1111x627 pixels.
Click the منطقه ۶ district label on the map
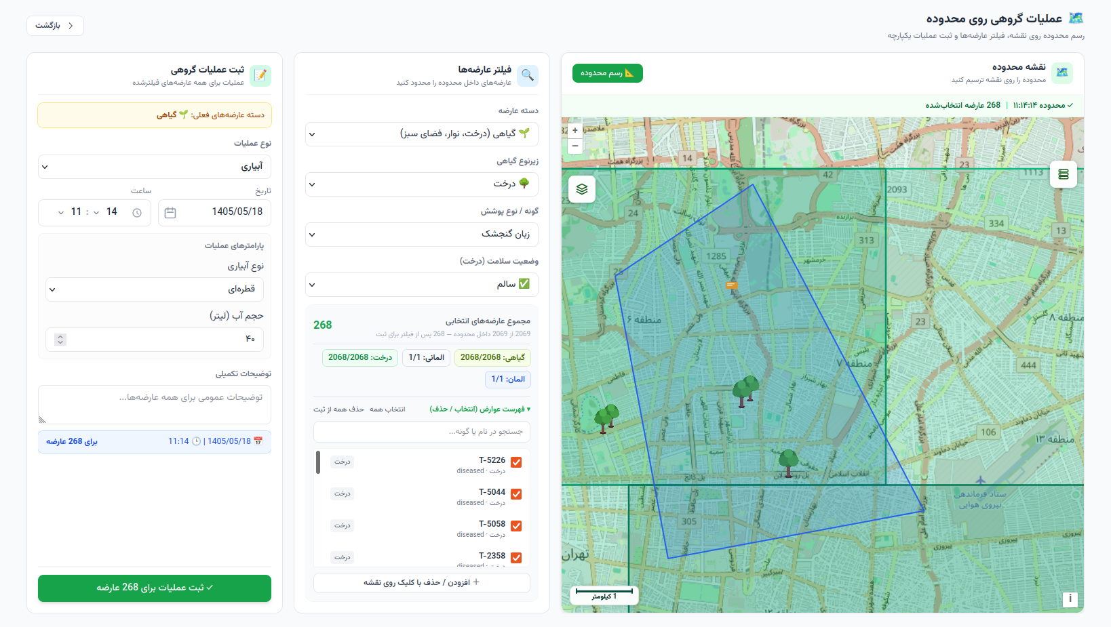click(x=644, y=319)
